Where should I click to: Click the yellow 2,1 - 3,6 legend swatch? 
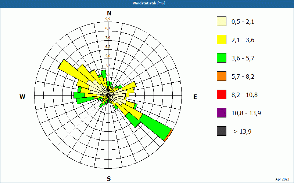coord(222,40)
